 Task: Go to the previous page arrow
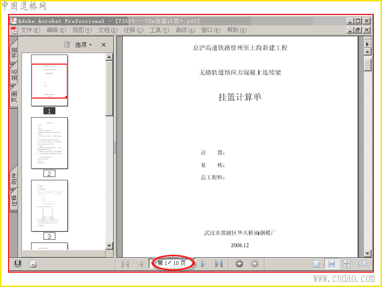coord(140,264)
